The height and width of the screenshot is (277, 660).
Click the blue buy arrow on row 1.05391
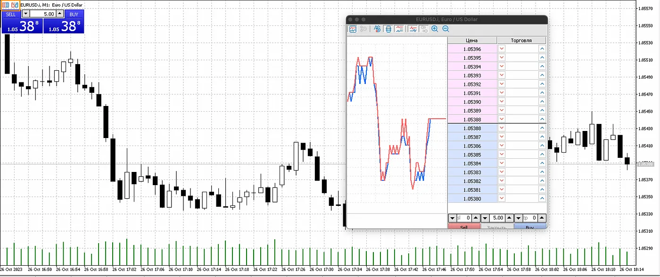pyautogui.click(x=542, y=93)
